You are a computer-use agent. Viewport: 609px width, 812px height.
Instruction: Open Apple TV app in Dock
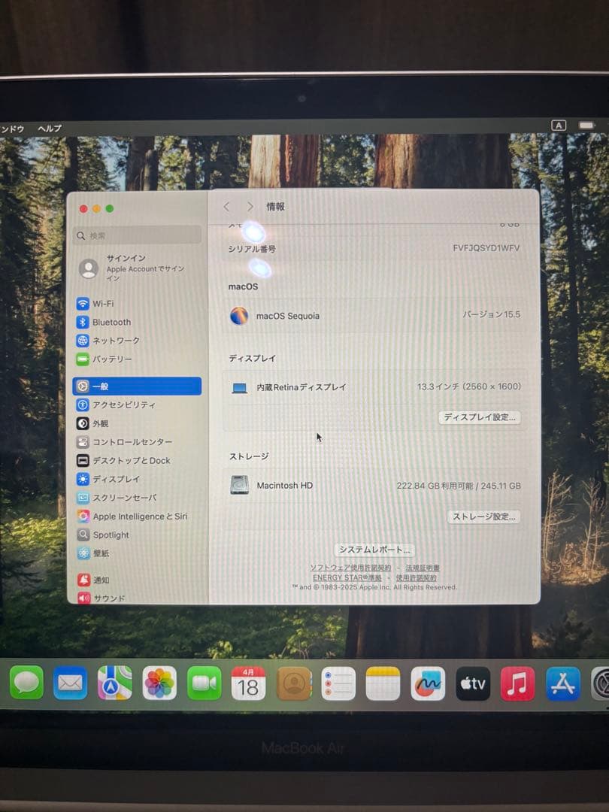[473, 683]
